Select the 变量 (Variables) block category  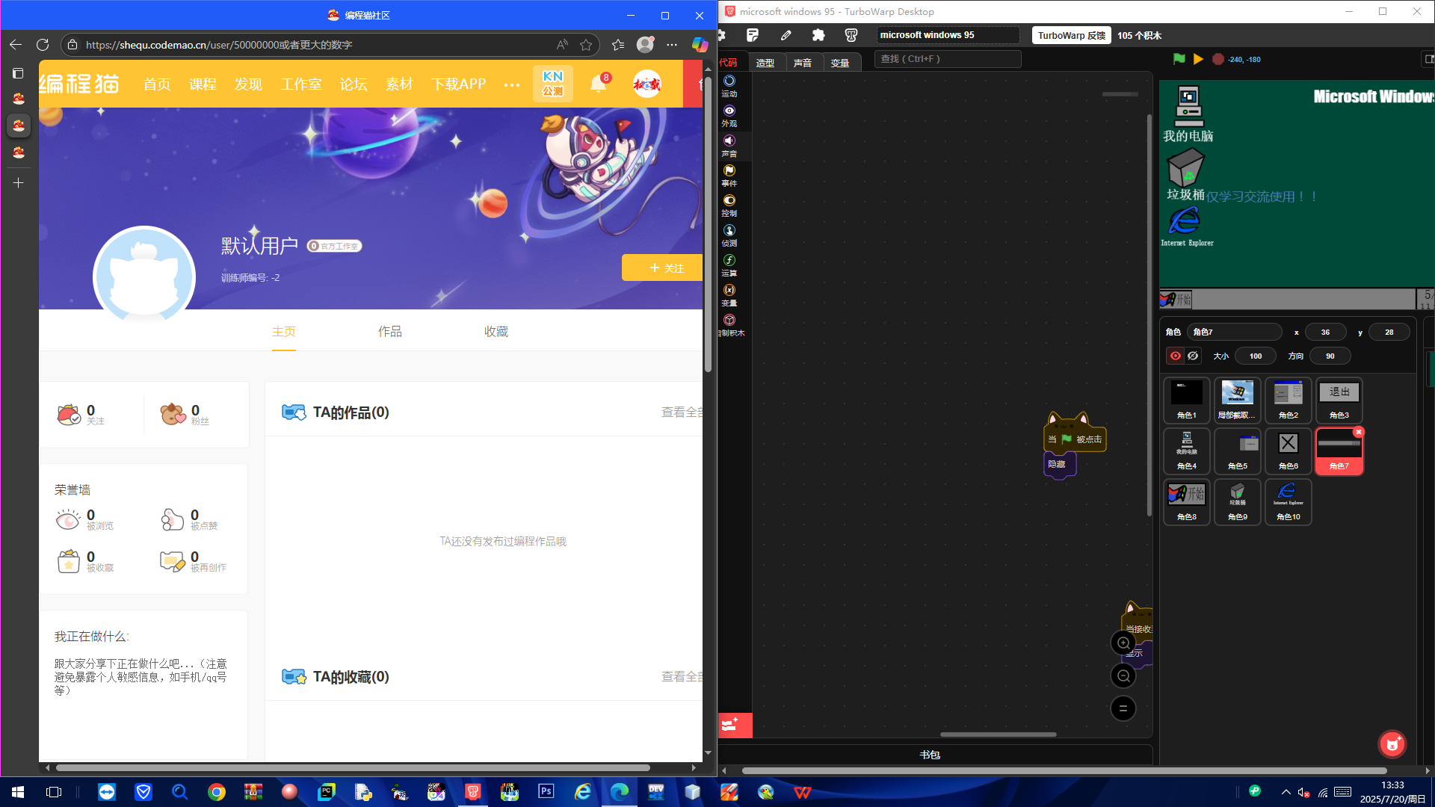tap(729, 295)
